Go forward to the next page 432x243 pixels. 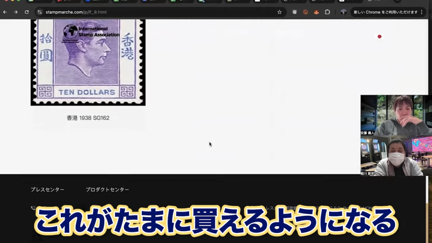click(x=16, y=12)
